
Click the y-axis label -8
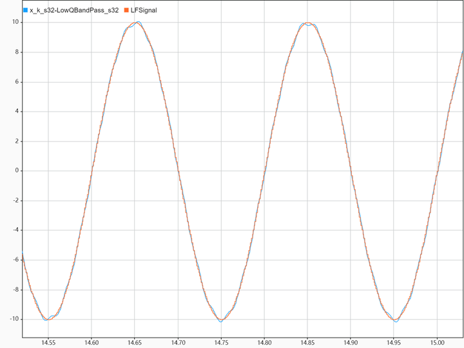15,290
